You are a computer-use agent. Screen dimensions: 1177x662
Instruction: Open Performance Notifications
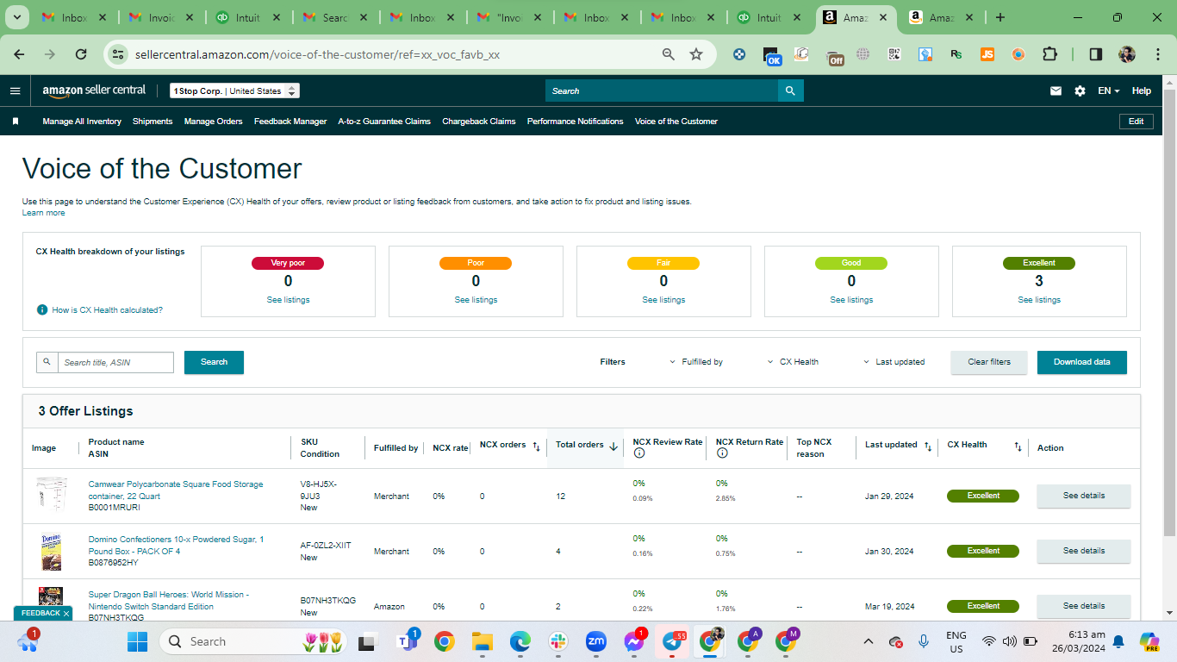click(576, 122)
